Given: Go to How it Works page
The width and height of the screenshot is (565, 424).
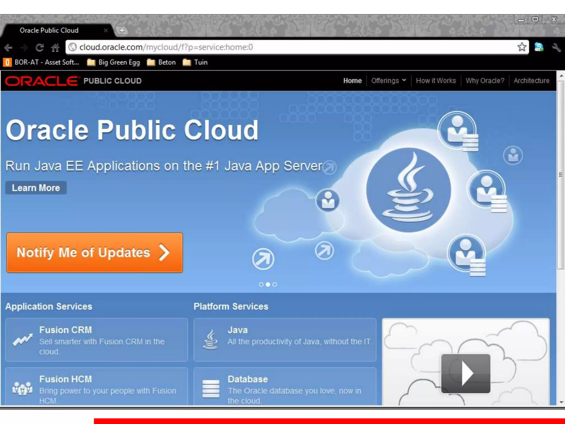Looking at the screenshot, I should (436, 81).
